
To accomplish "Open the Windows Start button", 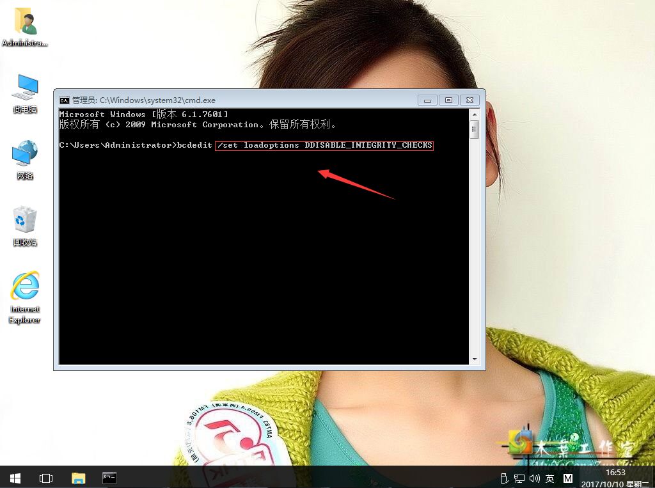I will (15, 478).
